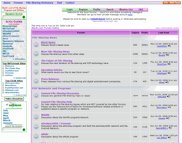Click the Upcoming Articles forum status icon
Image resolution: width=182 pixels, height=143 pixels.
click(x=36, y=72)
